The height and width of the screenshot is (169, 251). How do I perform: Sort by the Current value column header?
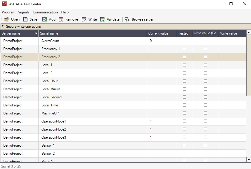[x=158, y=33]
